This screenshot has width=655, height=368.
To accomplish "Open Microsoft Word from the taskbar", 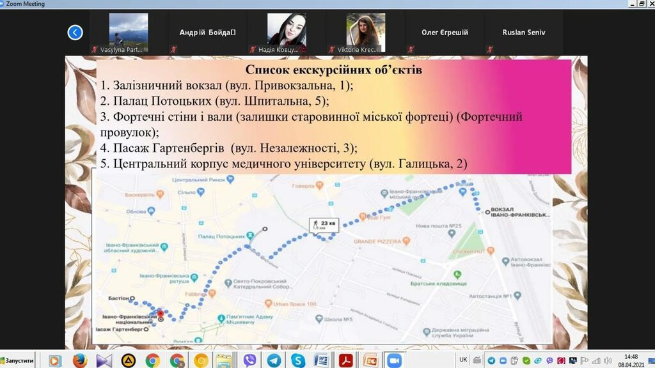I will [x=322, y=361].
